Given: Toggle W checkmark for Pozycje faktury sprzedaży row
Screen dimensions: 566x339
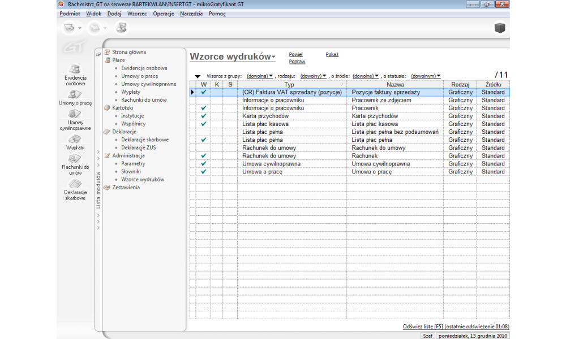Looking at the screenshot, I should 204,92.
